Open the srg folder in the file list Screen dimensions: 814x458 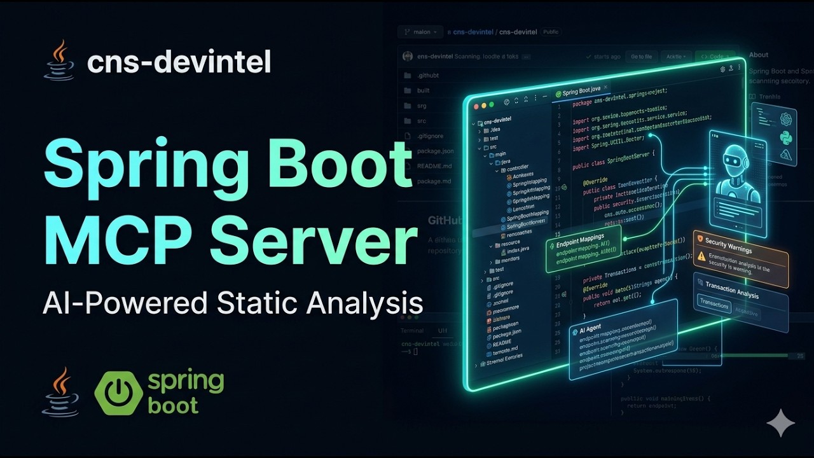pyautogui.click(x=420, y=106)
